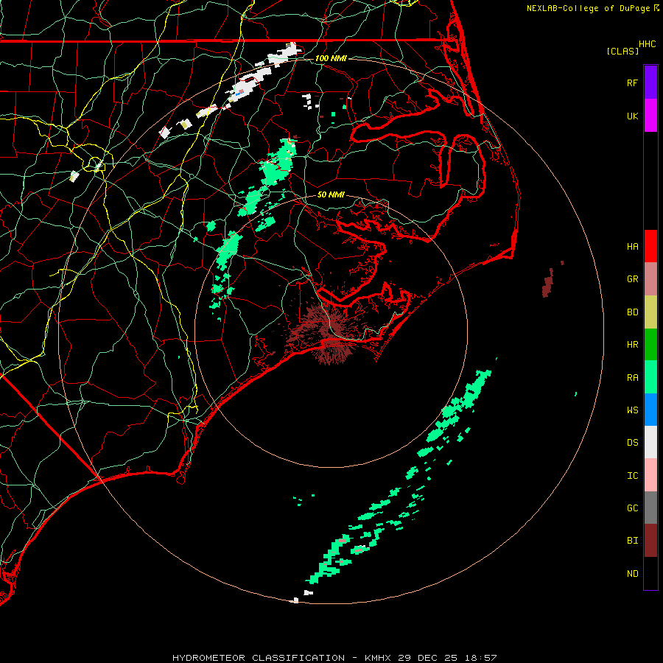Pick the HR dark green legend swatch
The image size is (663, 663).
click(x=650, y=345)
